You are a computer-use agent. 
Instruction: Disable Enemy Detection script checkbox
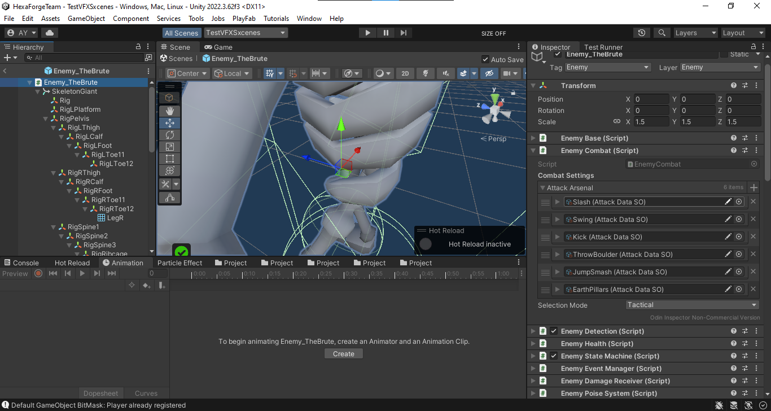pyautogui.click(x=554, y=331)
